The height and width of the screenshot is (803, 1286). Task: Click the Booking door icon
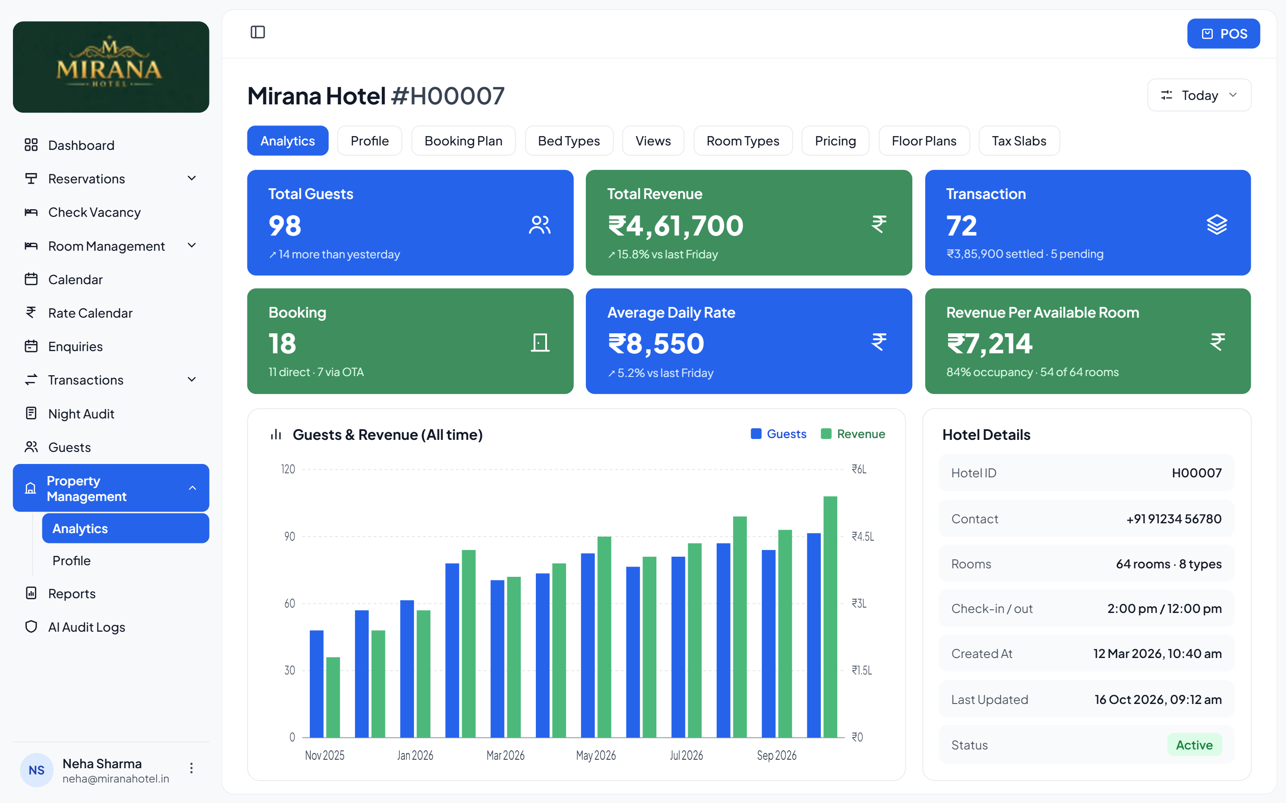[540, 343]
